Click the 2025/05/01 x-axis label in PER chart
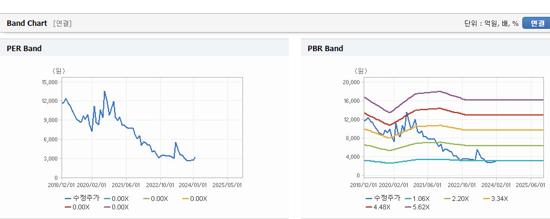The height and width of the screenshot is (219, 550). click(x=227, y=185)
